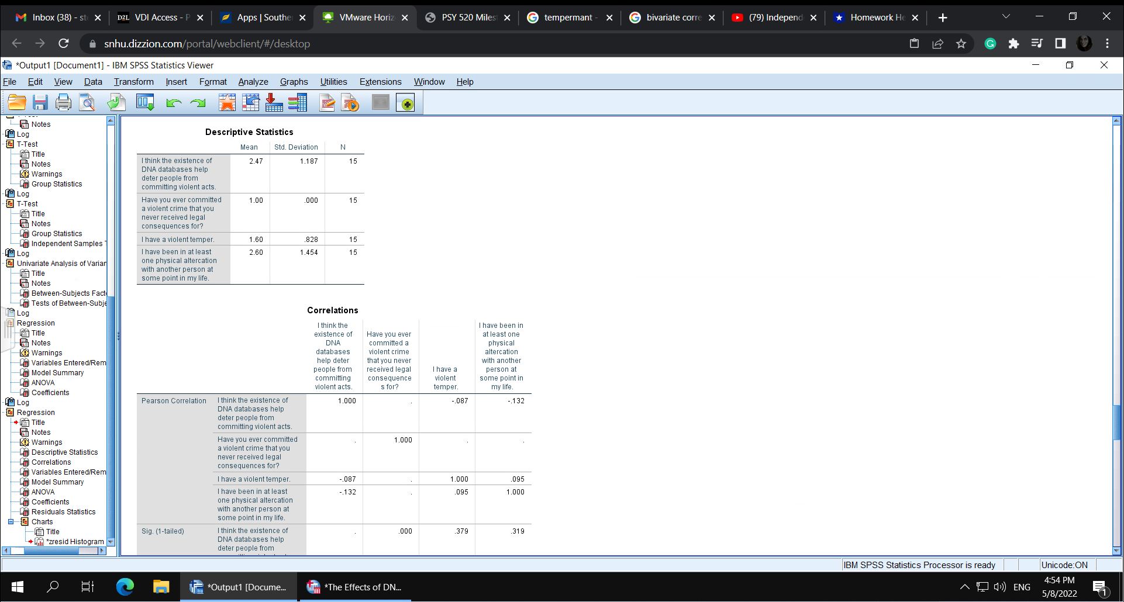Open the Word document from the taskbar
This screenshot has width=1124, height=602.
(355, 587)
